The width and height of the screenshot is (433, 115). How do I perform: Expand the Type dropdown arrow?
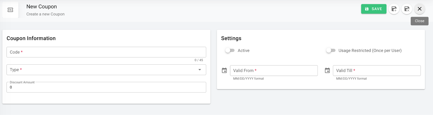pyautogui.click(x=200, y=70)
